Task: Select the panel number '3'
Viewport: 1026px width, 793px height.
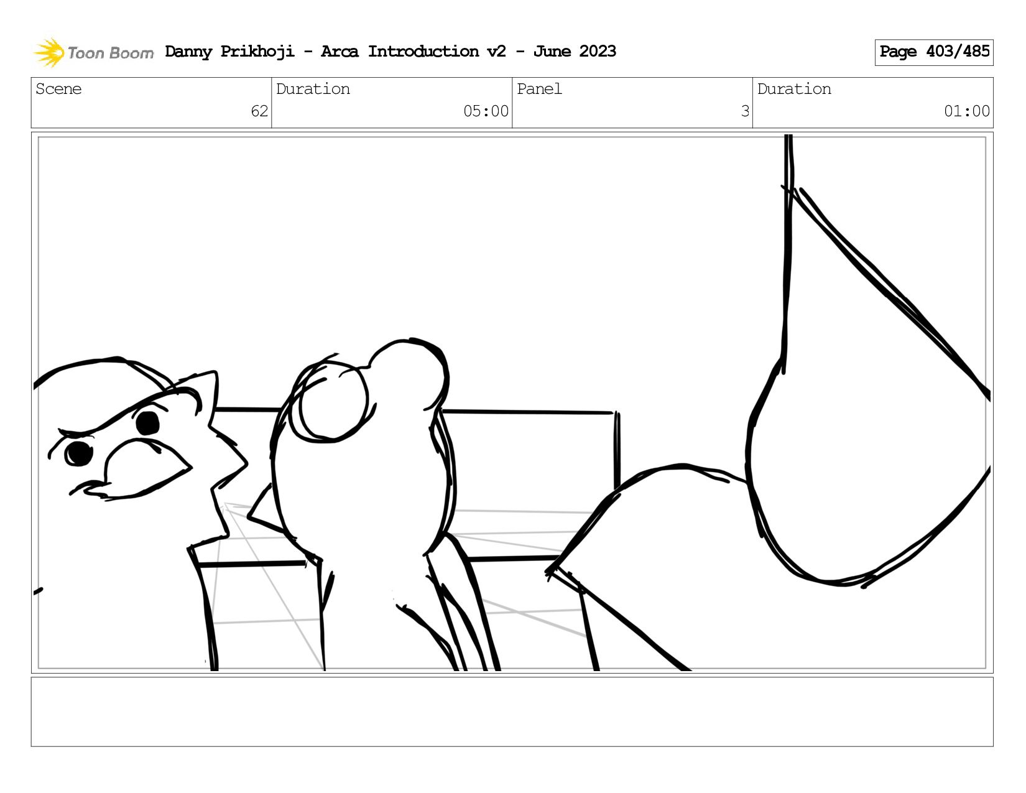Action: pos(745,111)
